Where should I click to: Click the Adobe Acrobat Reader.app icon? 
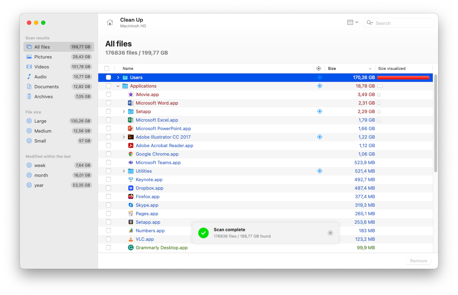[130, 145]
